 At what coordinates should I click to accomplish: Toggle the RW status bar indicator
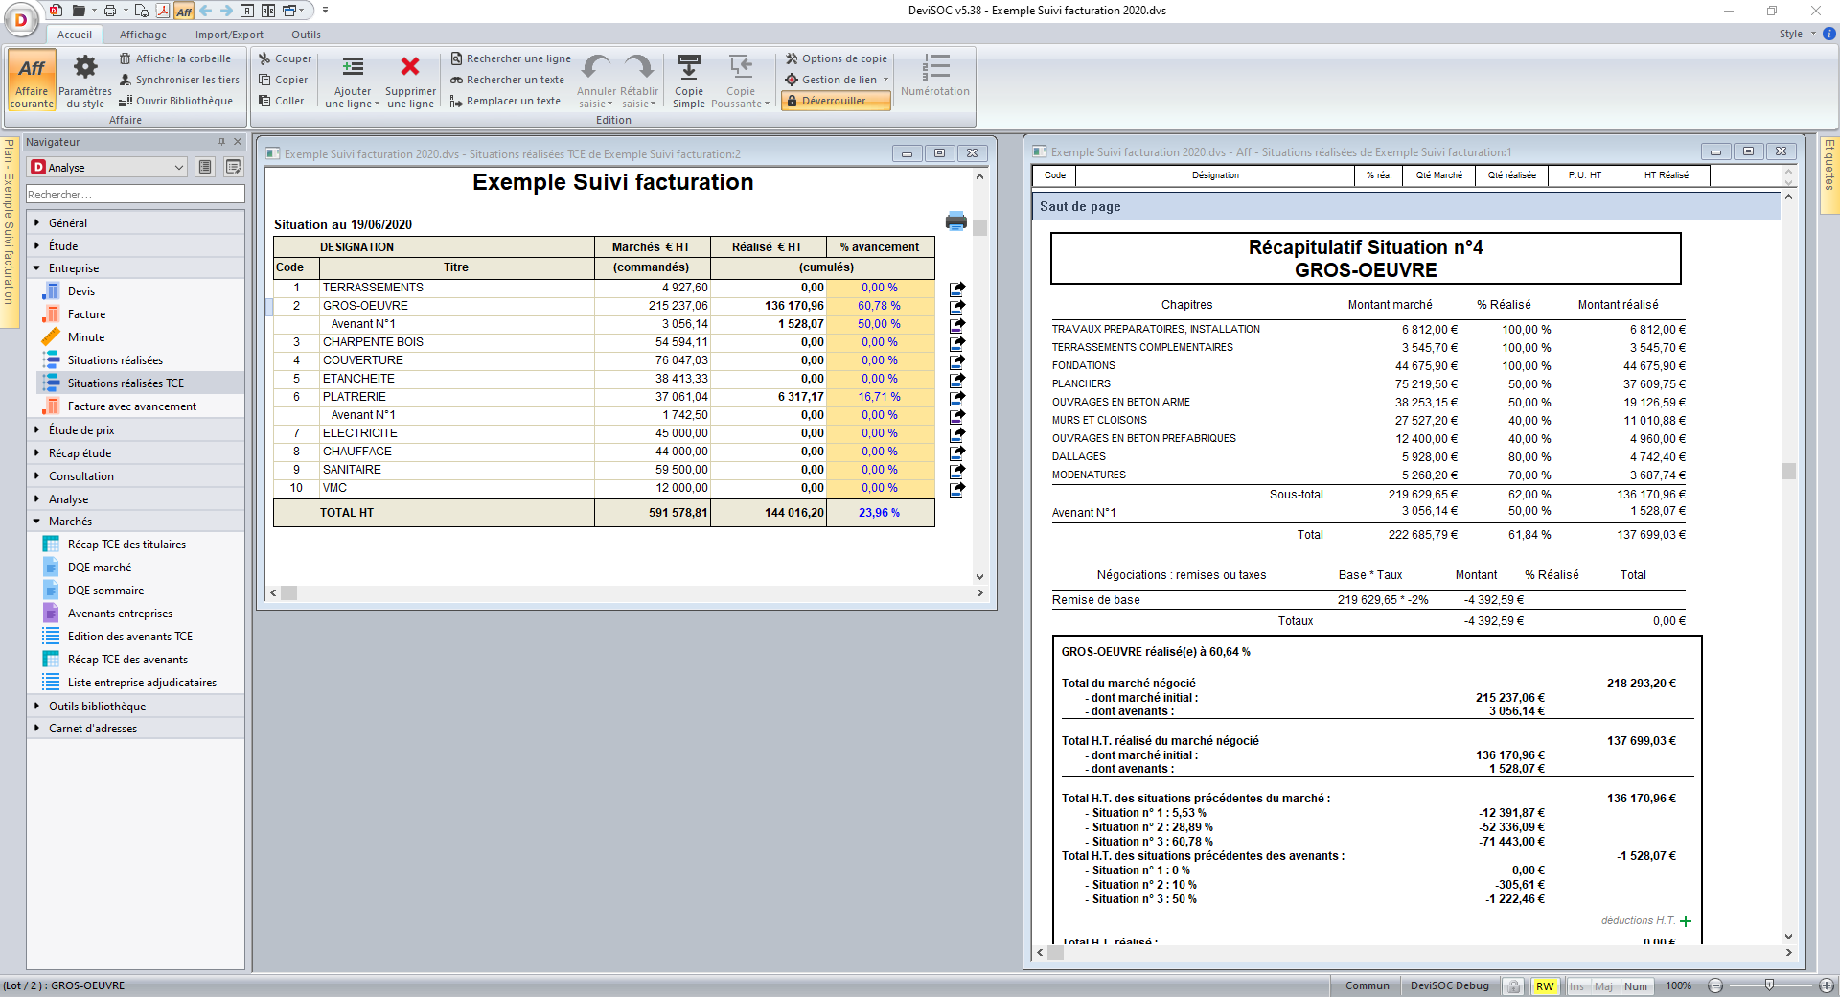pyautogui.click(x=1545, y=986)
